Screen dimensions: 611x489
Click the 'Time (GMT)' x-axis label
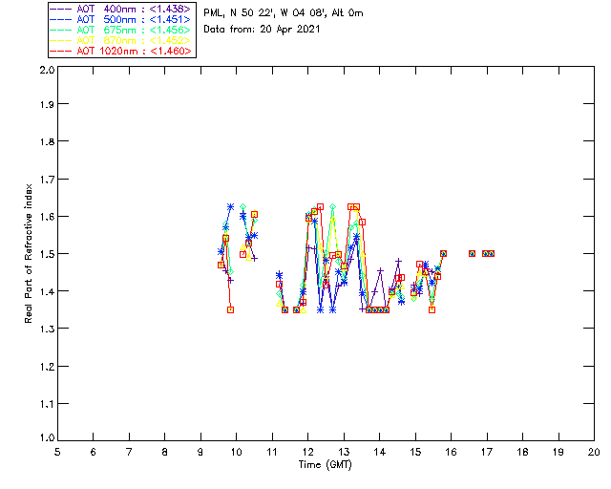[x=326, y=464]
